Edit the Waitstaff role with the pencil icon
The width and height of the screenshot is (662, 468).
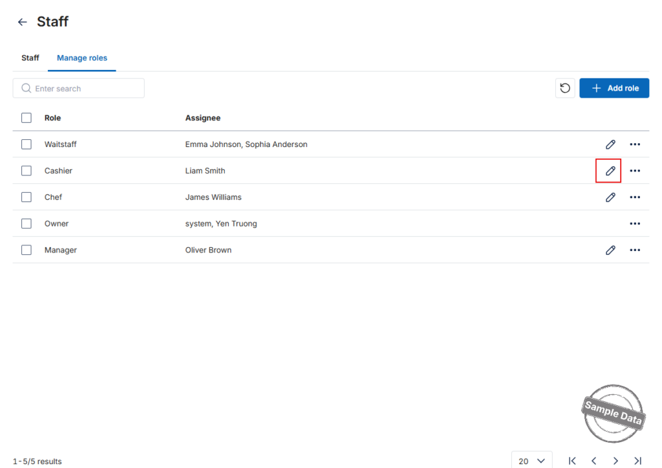coord(610,144)
